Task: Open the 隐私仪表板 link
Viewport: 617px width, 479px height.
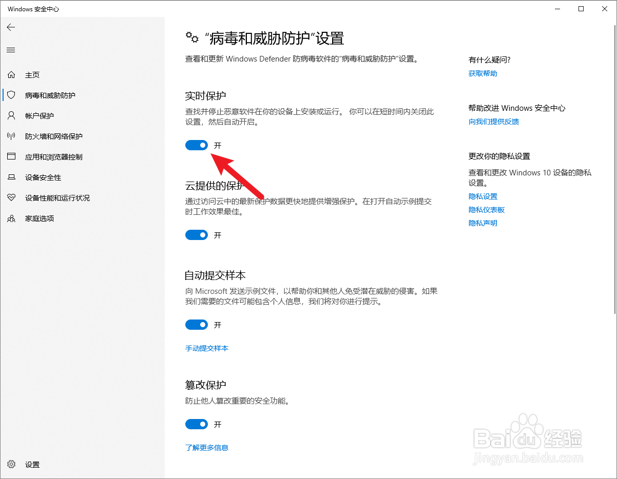Action: (x=487, y=210)
